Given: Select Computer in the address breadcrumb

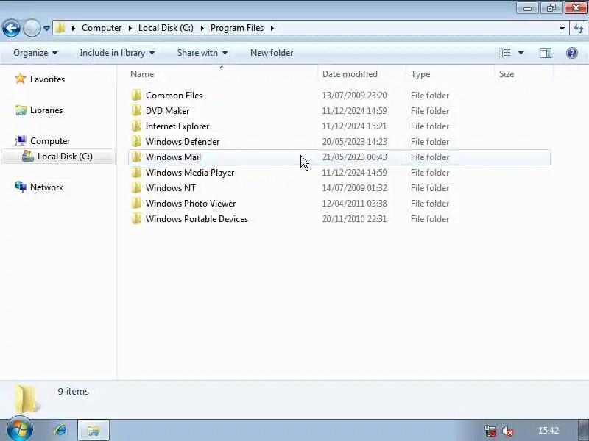Looking at the screenshot, I should tap(102, 28).
